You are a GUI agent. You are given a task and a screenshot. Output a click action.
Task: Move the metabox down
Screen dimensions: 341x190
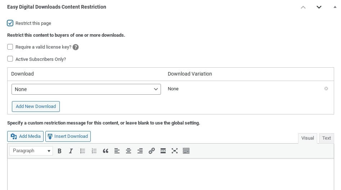[x=319, y=7]
